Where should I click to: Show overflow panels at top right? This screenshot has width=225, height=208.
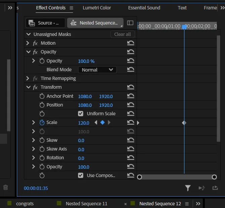(222, 8)
